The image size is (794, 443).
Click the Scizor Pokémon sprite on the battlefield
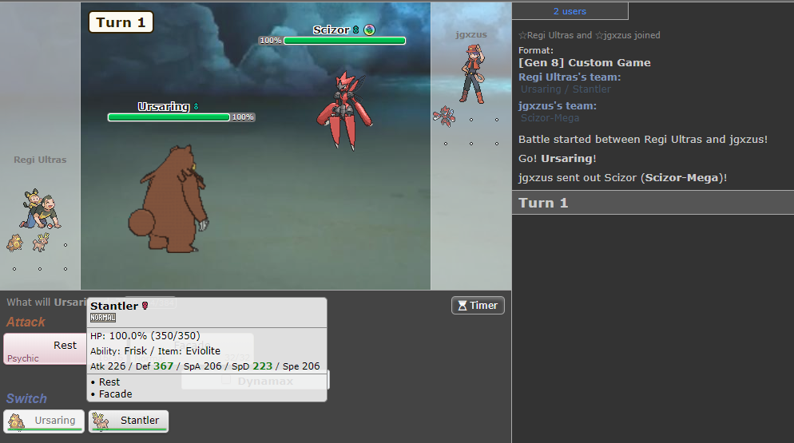342,109
